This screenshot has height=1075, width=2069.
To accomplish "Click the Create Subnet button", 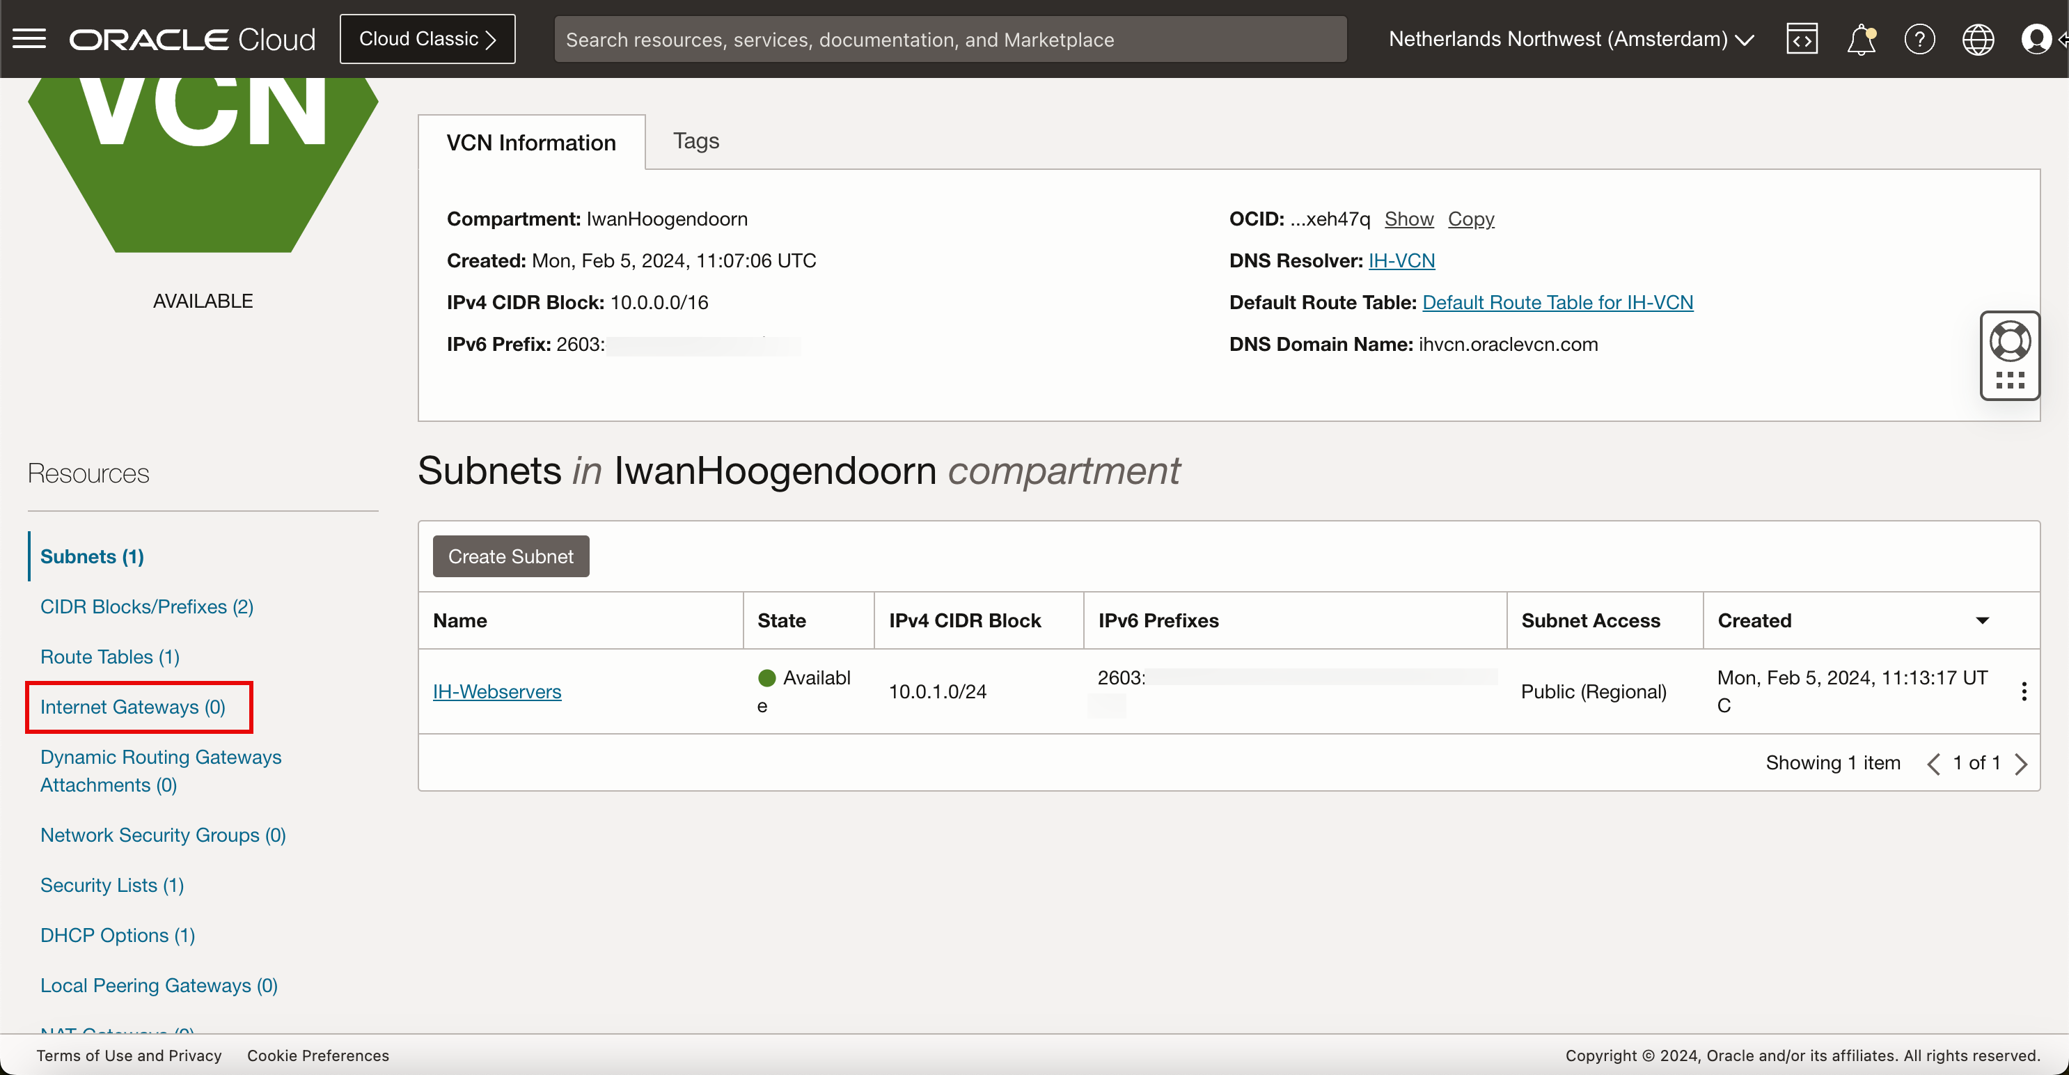I will pyautogui.click(x=511, y=556).
